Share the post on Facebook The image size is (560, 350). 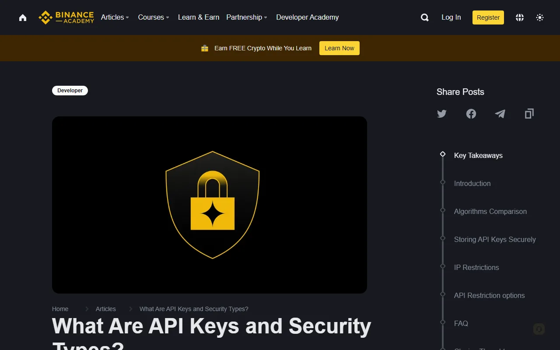tap(471, 114)
